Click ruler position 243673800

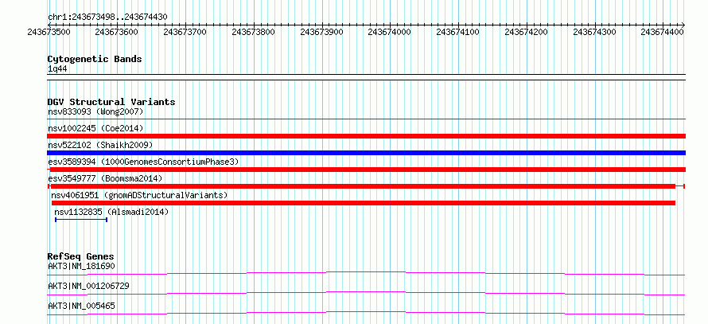click(x=253, y=32)
